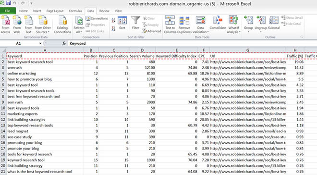Click the Refresh All icon
This screenshot has height=175, width=317.
pos(79,21)
